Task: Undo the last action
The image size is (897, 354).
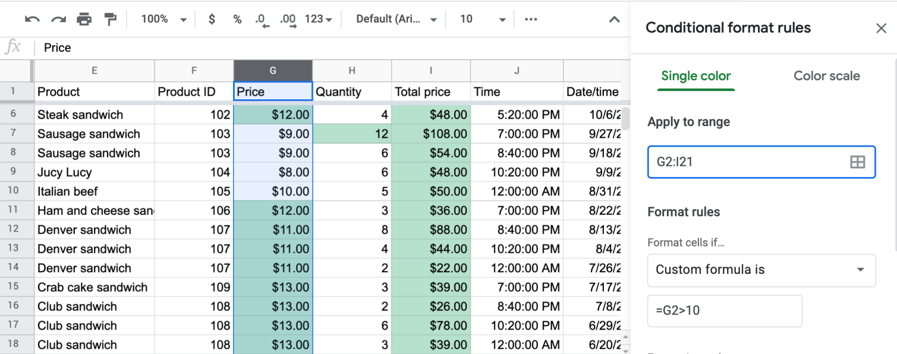Action: coord(32,19)
